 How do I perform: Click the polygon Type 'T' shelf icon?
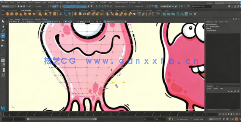click(50, 14)
